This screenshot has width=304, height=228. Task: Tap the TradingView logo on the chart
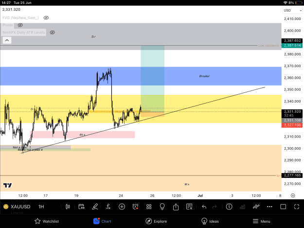pos(8,185)
